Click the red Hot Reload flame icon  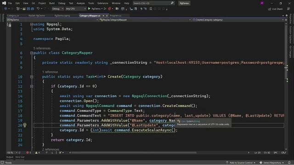109,9
